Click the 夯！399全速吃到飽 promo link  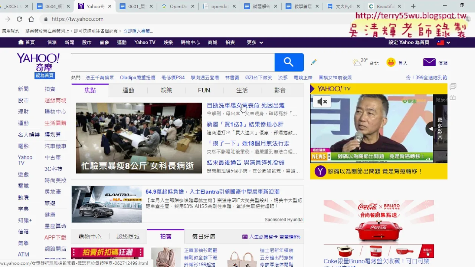pos(427,78)
